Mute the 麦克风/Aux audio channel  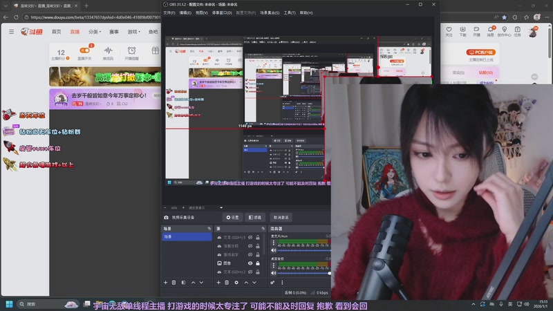pyautogui.click(x=273, y=250)
